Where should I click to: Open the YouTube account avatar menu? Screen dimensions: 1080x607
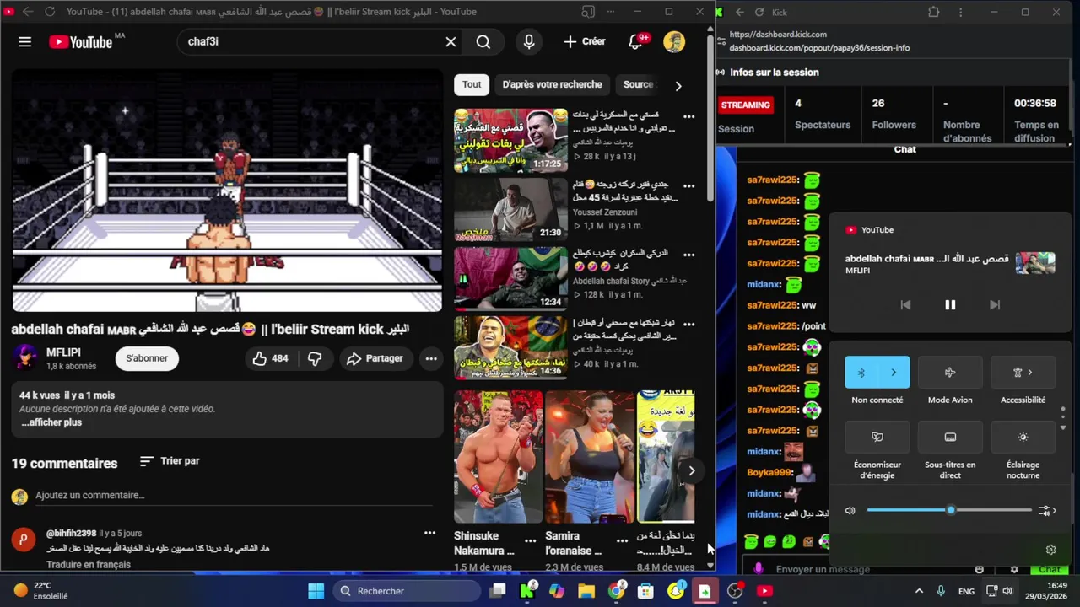pos(674,41)
